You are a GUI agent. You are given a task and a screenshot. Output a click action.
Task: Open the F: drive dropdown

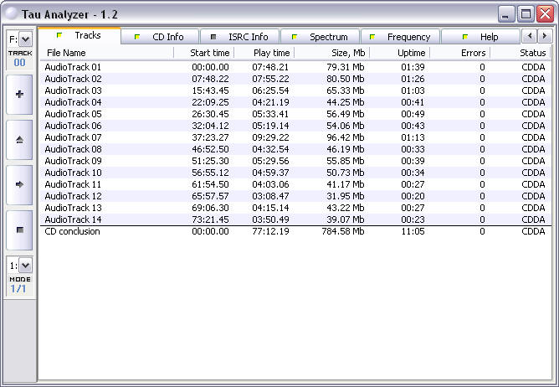[x=25, y=39]
